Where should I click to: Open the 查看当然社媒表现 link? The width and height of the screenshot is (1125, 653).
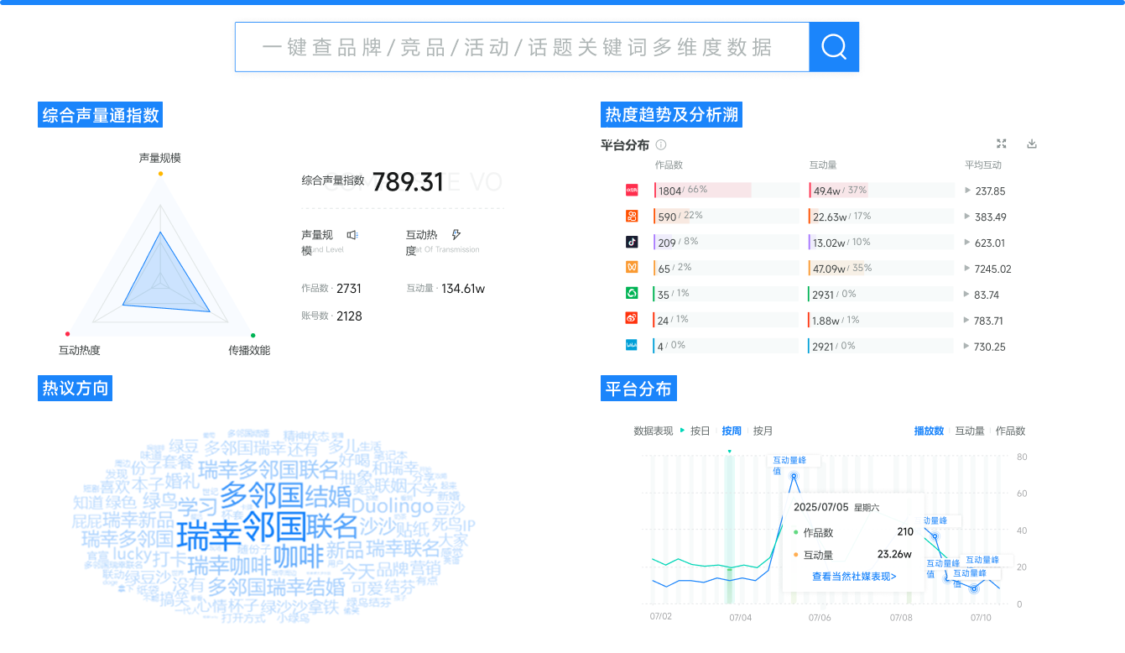tap(854, 577)
